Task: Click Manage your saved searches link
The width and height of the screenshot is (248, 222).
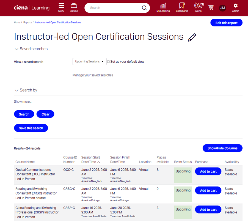Action: coord(93,75)
